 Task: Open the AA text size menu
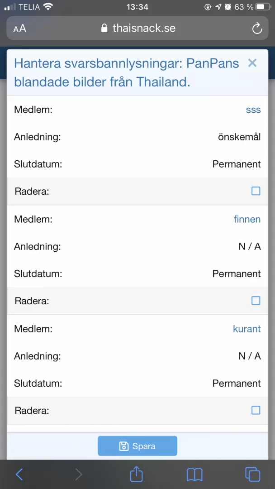pyautogui.click(x=20, y=29)
